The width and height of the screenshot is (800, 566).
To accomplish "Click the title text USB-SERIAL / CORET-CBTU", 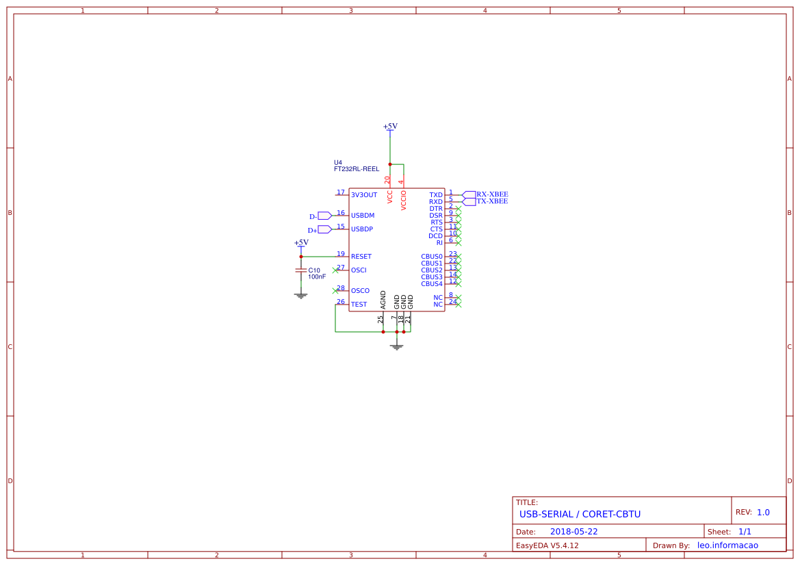I will pyautogui.click(x=580, y=514).
